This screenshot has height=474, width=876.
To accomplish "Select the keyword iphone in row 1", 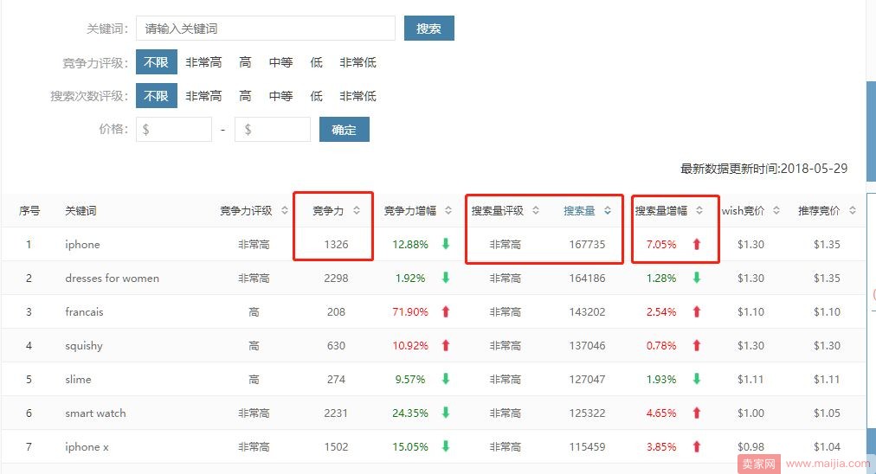I will point(83,245).
